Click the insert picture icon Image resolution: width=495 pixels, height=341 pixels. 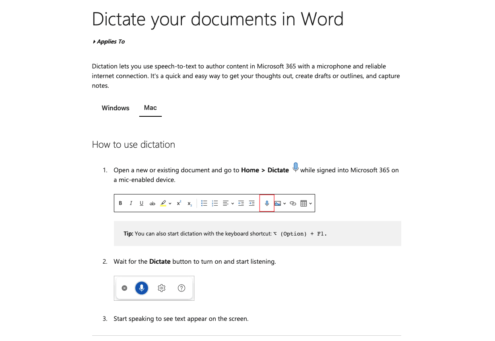coord(278,203)
